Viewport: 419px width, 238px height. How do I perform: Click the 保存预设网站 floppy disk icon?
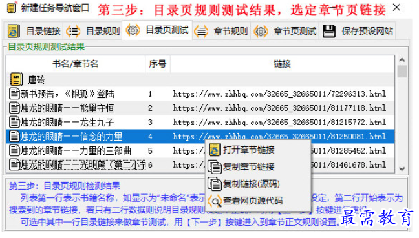(x=329, y=31)
